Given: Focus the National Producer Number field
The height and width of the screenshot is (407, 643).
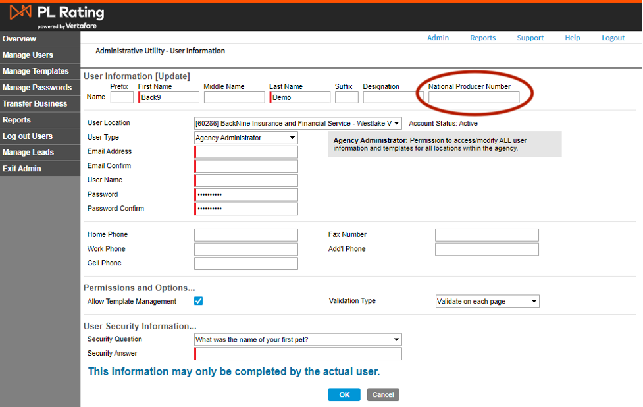Looking at the screenshot, I should [x=474, y=97].
